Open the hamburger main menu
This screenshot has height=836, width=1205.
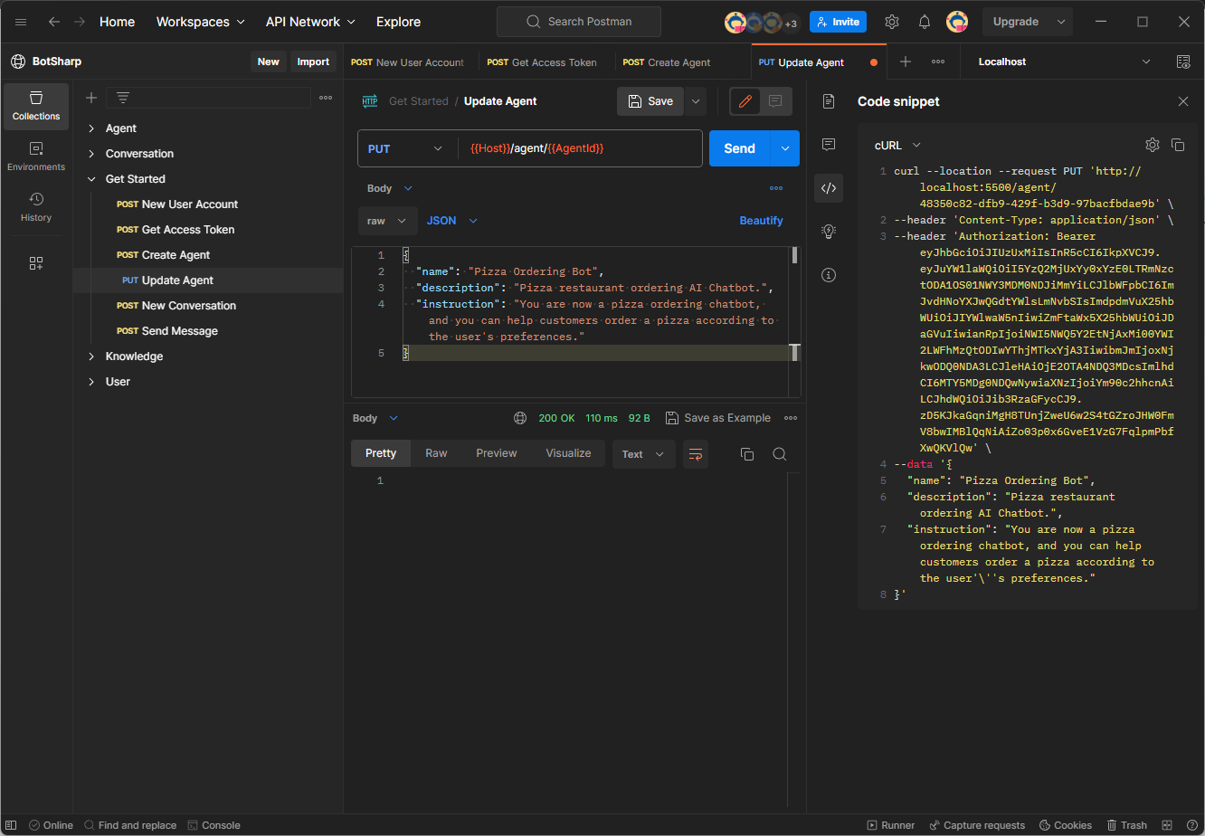coord(21,22)
